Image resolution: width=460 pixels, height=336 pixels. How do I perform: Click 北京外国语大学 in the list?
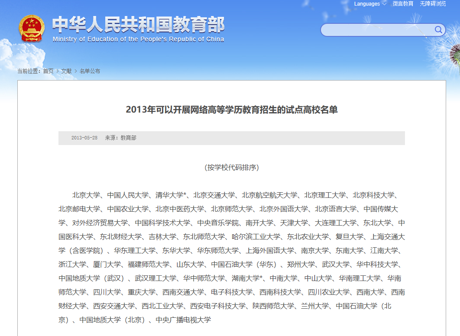click(x=284, y=209)
